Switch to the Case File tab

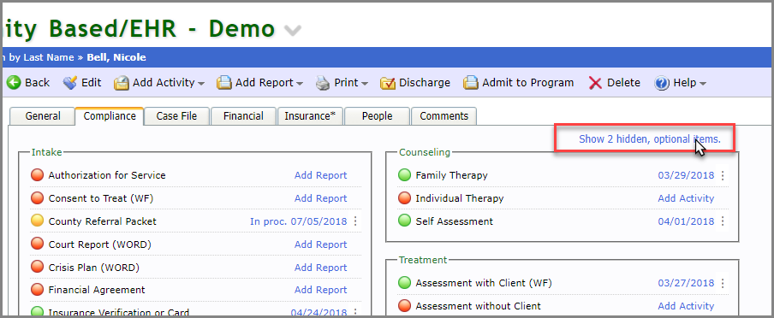pyautogui.click(x=176, y=116)
